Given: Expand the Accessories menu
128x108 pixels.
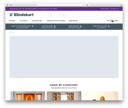Looking at the screenshot, I should pos(38,21).
